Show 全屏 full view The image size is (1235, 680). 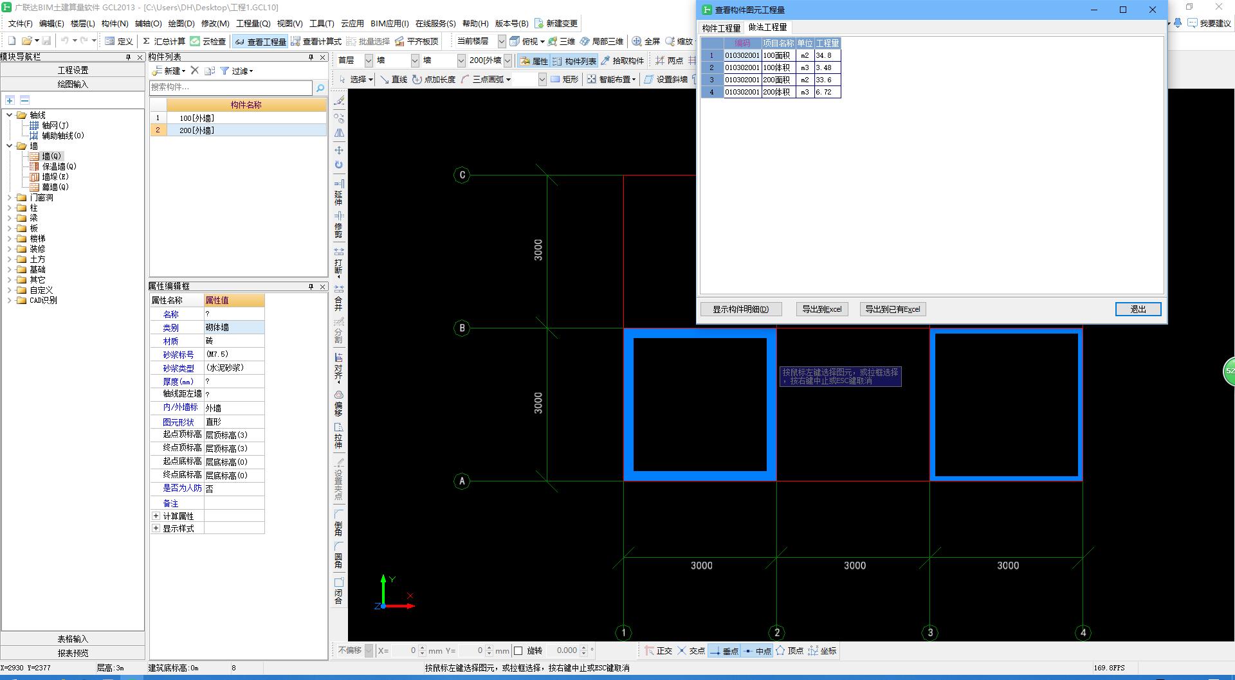pos(646,41)
